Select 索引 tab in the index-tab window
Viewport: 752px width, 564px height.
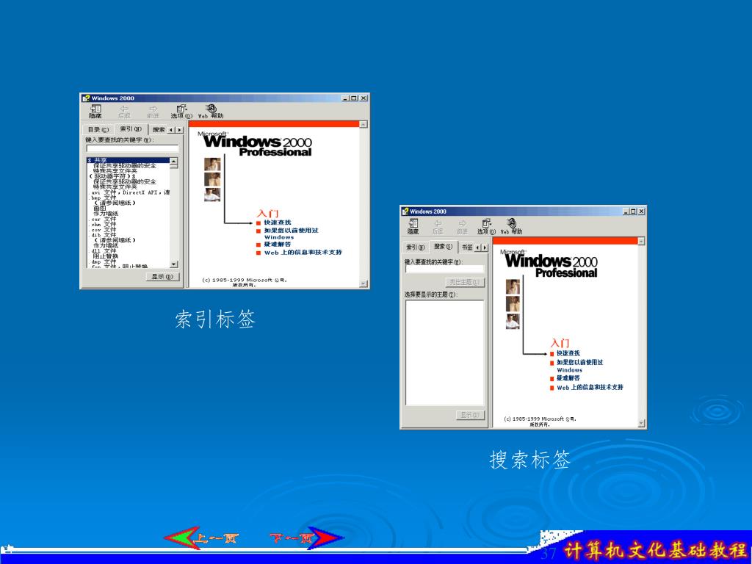pyautogui.click(x=131, y=129)
